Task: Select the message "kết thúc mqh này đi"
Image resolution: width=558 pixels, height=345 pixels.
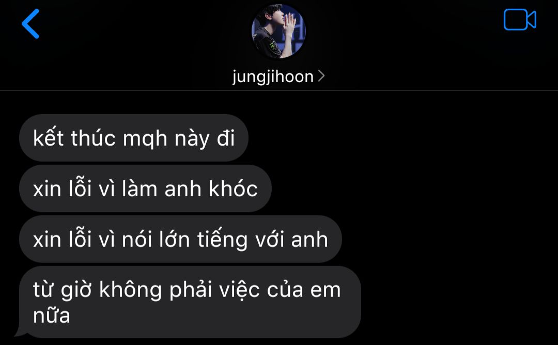Action: coord(134,138)
